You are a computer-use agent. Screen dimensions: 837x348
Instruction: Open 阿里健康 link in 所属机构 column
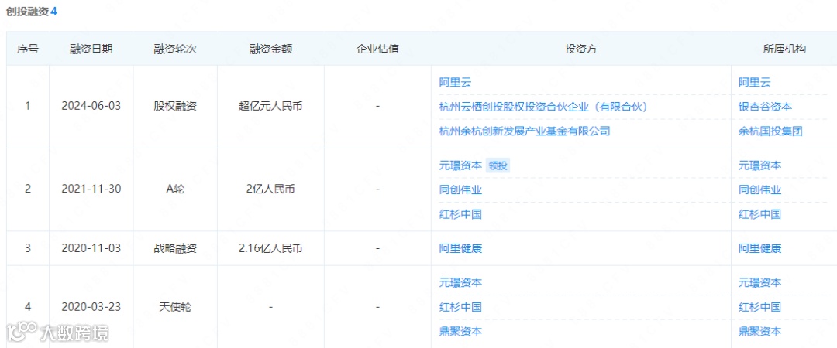click(760, 248)
